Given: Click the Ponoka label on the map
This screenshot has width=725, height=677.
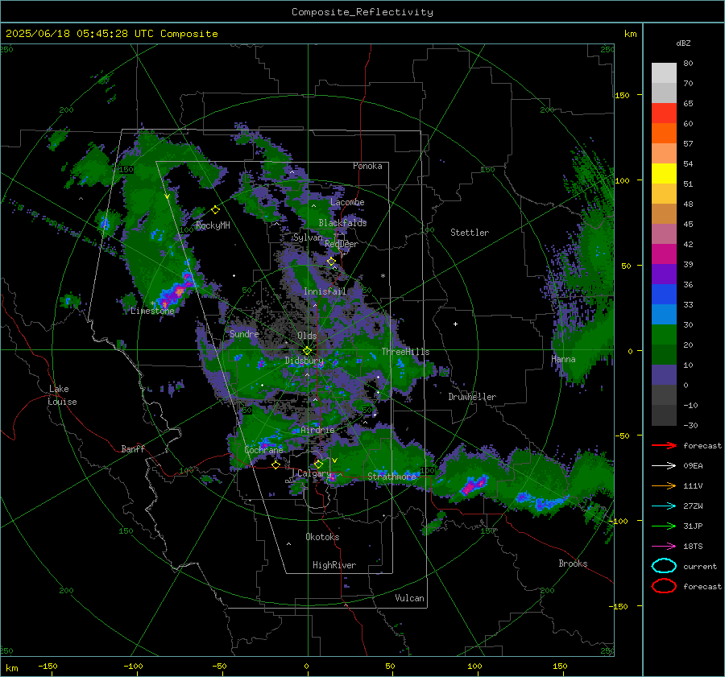Looking at the screenshot, I should (x=367, y=166).
